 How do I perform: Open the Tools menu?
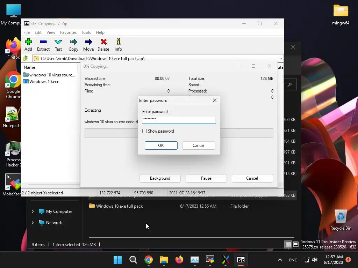click(x=86, y=32)
